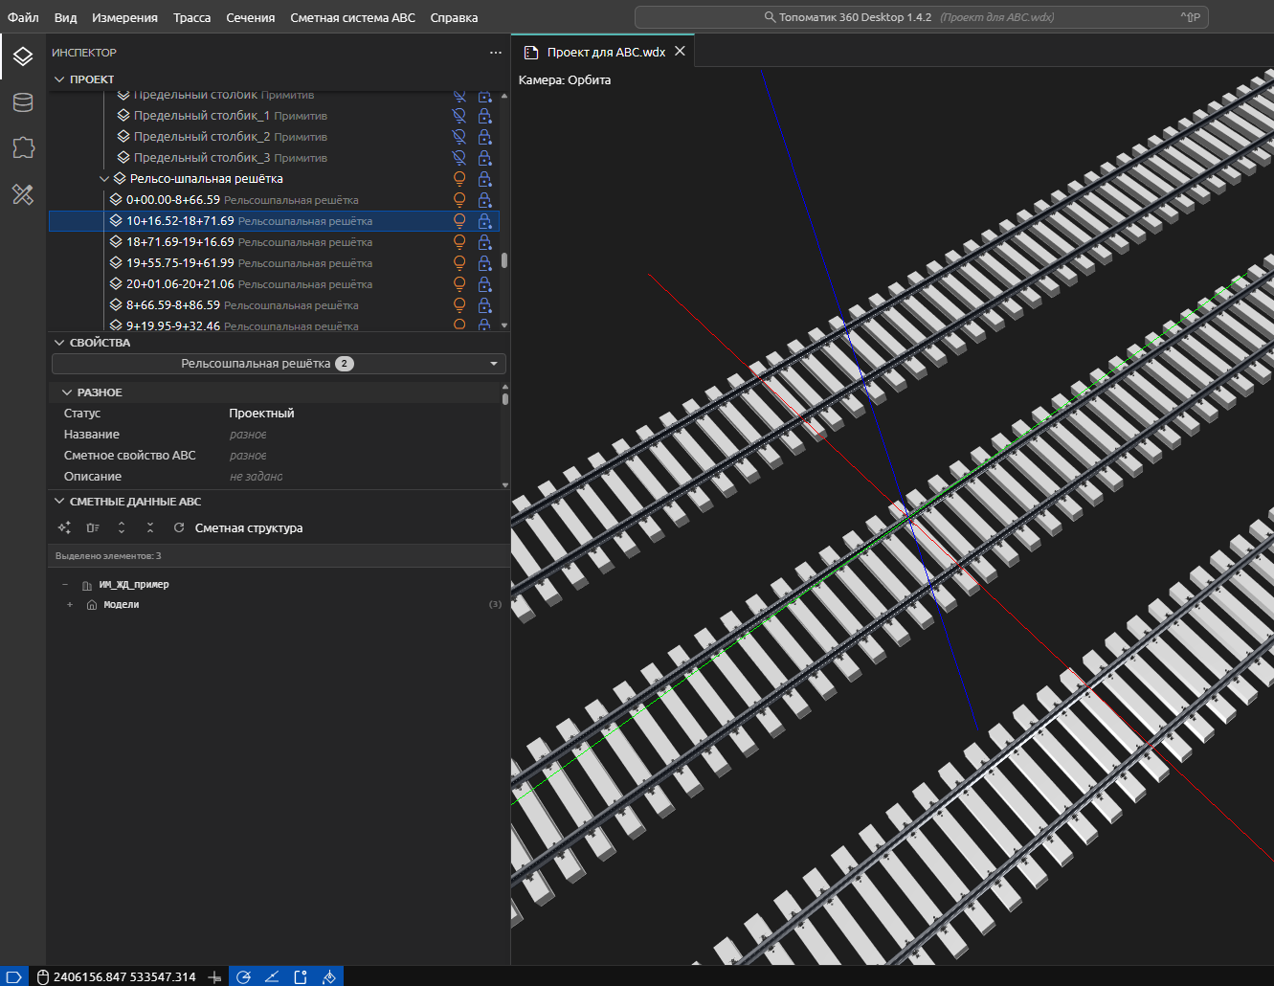Click the title bar search field
The image size is (1274, 986).
[922, 17]
